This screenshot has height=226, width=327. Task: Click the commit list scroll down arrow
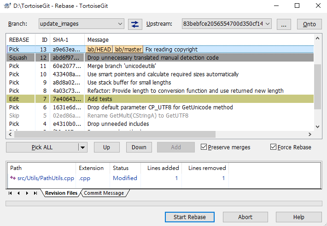[x=317, y=127]
